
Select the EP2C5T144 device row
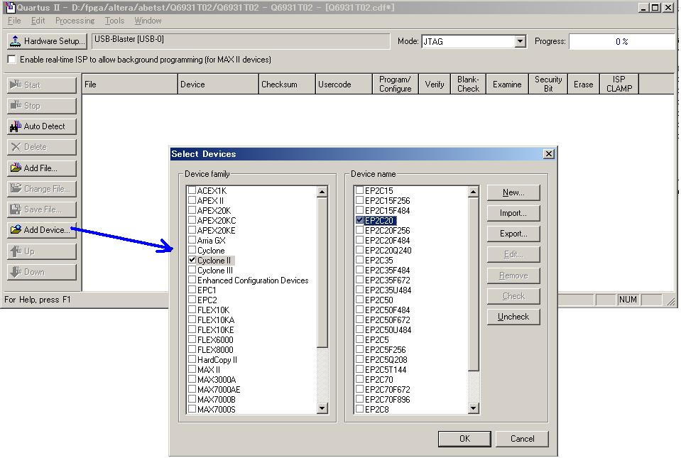[386, 369]
